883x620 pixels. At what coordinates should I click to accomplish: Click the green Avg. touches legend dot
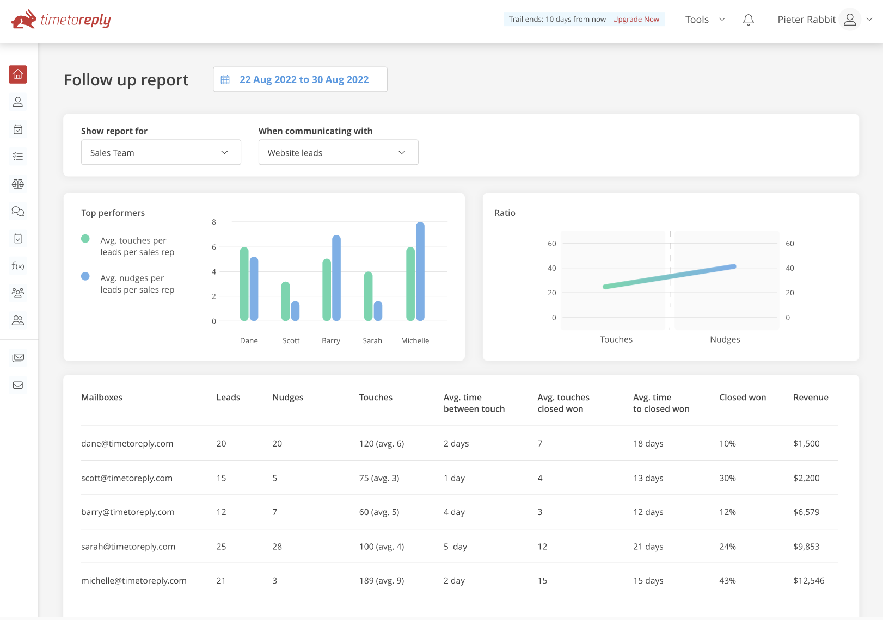click(85, 239)
